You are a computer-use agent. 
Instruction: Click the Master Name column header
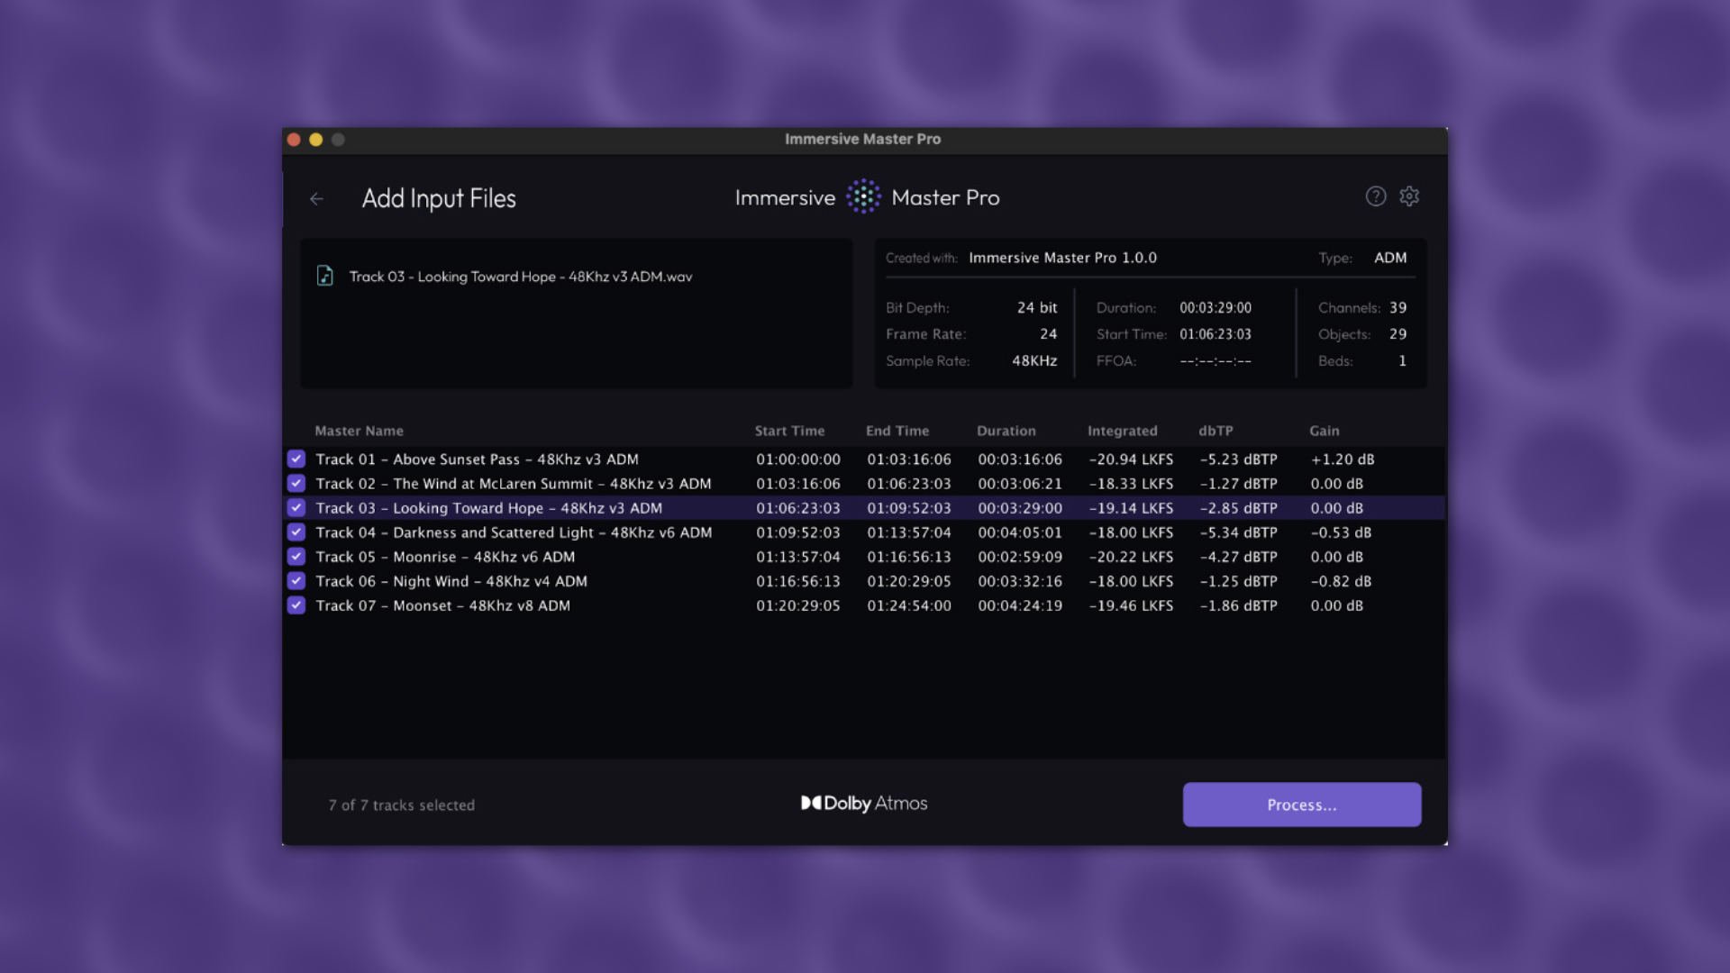(x=359, y=431)
